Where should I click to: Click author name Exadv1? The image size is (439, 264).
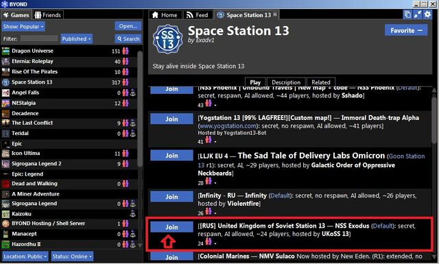click(204, 40)
